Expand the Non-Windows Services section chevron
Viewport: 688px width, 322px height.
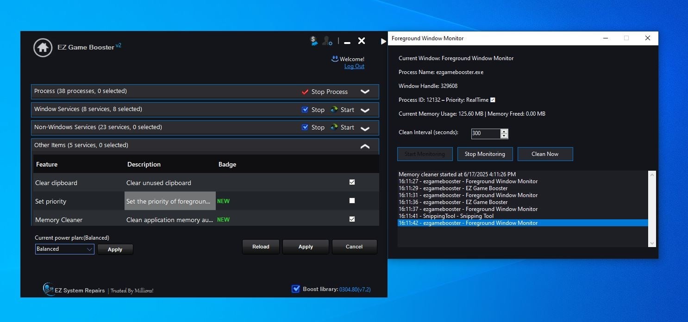point(365,128)
